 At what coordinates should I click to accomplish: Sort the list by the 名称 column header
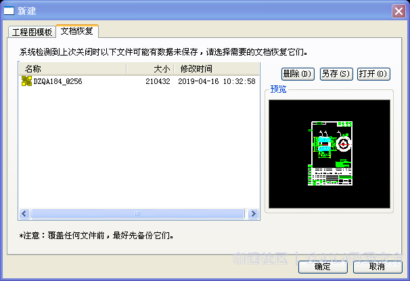[x=72, y=69]
